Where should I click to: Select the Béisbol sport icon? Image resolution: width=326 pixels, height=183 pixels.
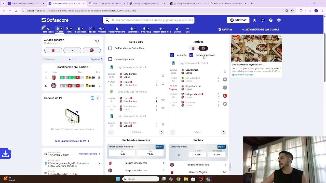[92, 30]
